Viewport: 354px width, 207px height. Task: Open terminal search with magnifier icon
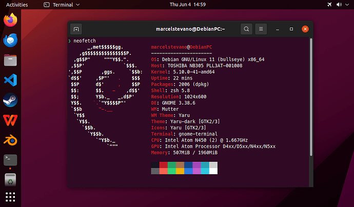pyautogui.click(x=246, y=29)
